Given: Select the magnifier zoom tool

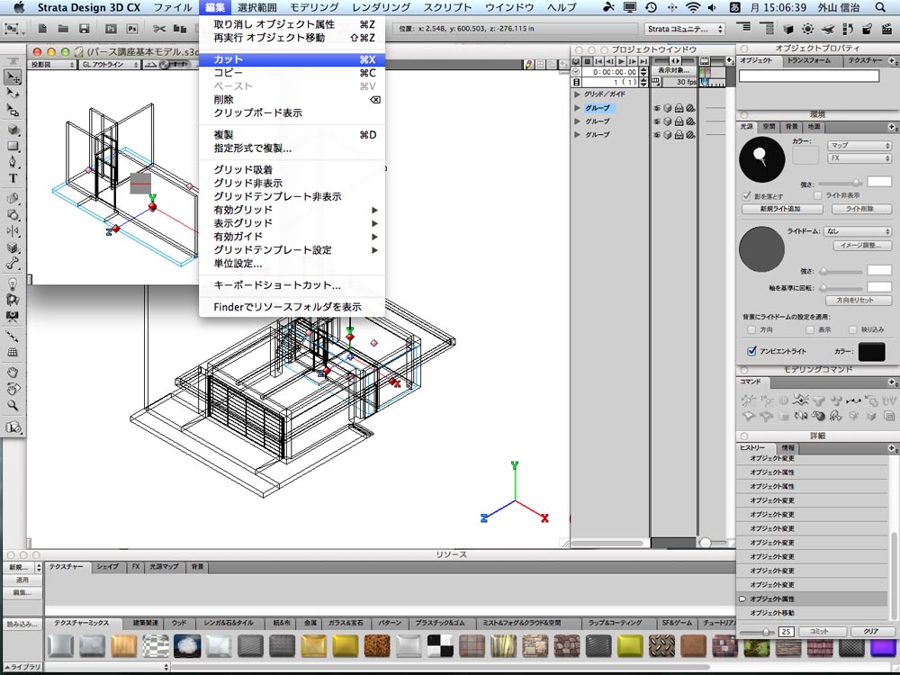Looking at the screenshot, I should [x=13, y=405].
